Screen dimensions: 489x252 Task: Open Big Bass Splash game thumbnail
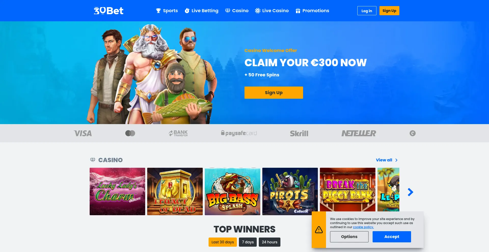point(233,191)
